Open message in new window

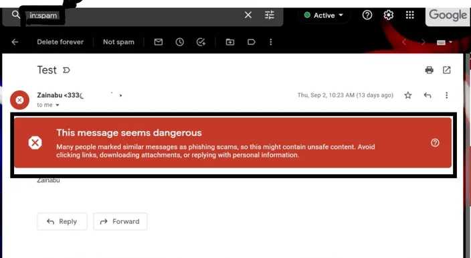tap(447, 70)
